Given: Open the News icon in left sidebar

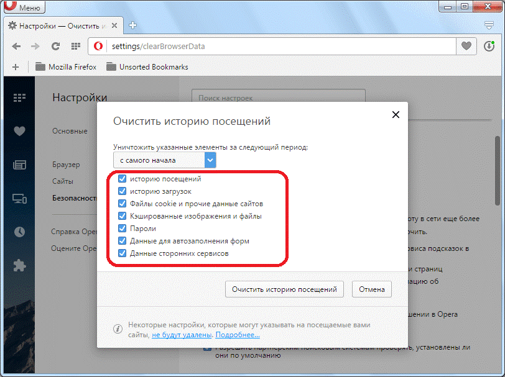Looking at the screenshot, I should (x=19, y=165).
